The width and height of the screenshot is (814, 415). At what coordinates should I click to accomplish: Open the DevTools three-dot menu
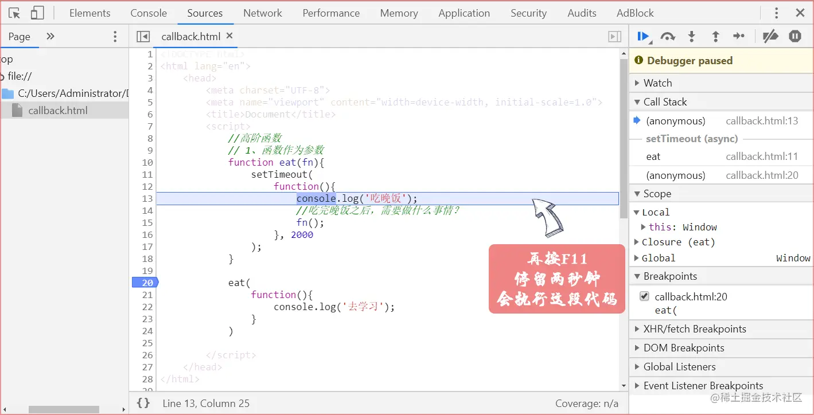(x=776, y=13)
